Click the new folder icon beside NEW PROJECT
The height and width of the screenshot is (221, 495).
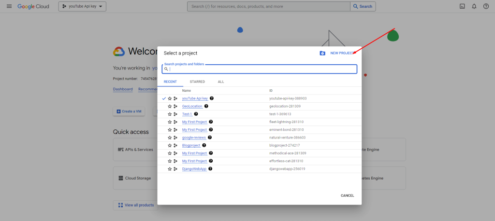point(322,53)
